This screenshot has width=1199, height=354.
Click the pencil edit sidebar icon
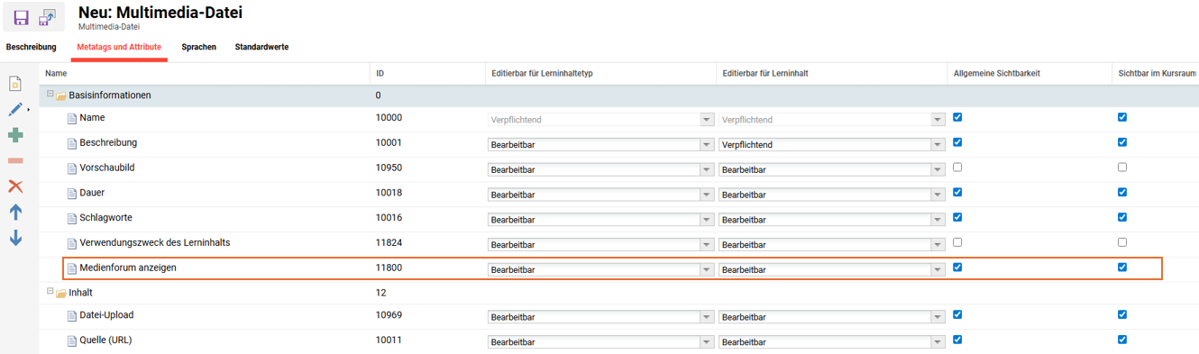[x=15, y=110]
